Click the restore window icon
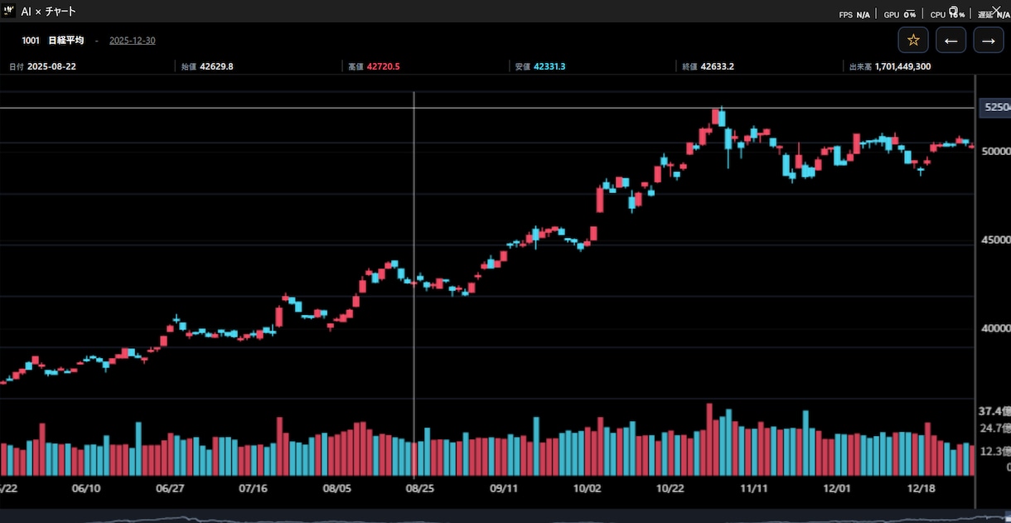 tap(954, 11)
